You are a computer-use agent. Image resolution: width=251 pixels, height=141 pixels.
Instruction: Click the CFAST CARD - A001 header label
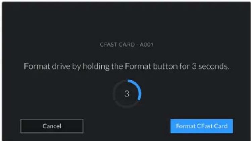[x=127, y=45]
